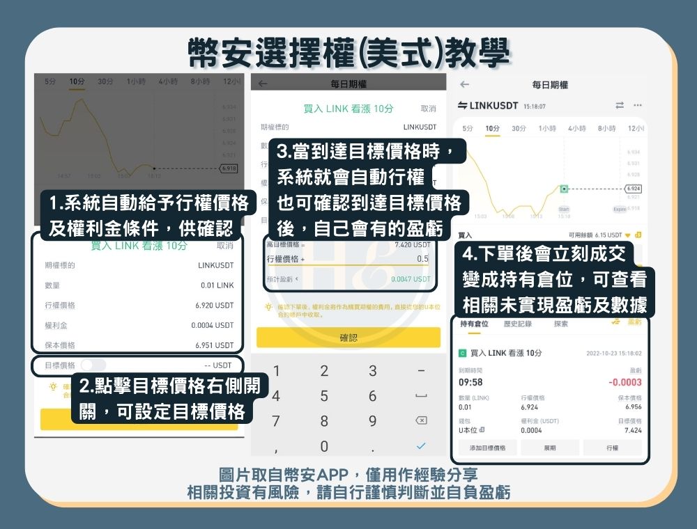Tap yellow transfer icon beside 可用餘額

638,235
